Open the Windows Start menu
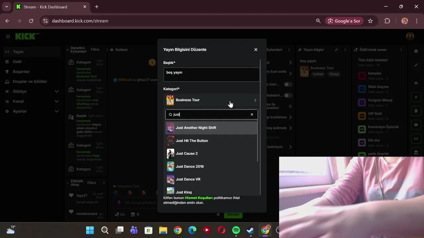This screenshot has width=424, height=238. coord(90,230)
